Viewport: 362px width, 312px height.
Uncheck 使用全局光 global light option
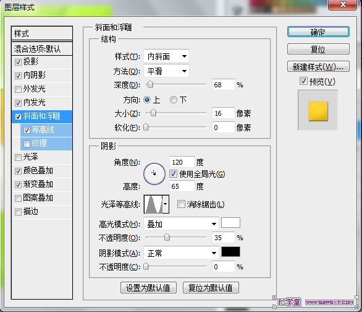(x=174, y=174)
